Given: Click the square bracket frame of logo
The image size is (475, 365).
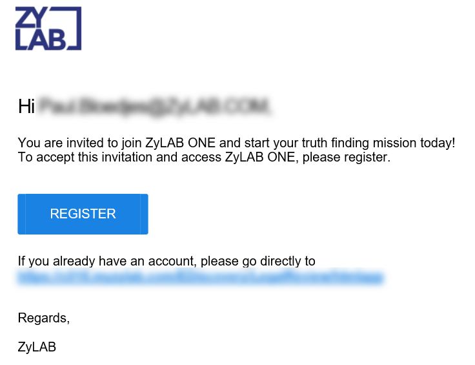Looking at the screenshot, I should pyautogui.click(x=74, y=28).
